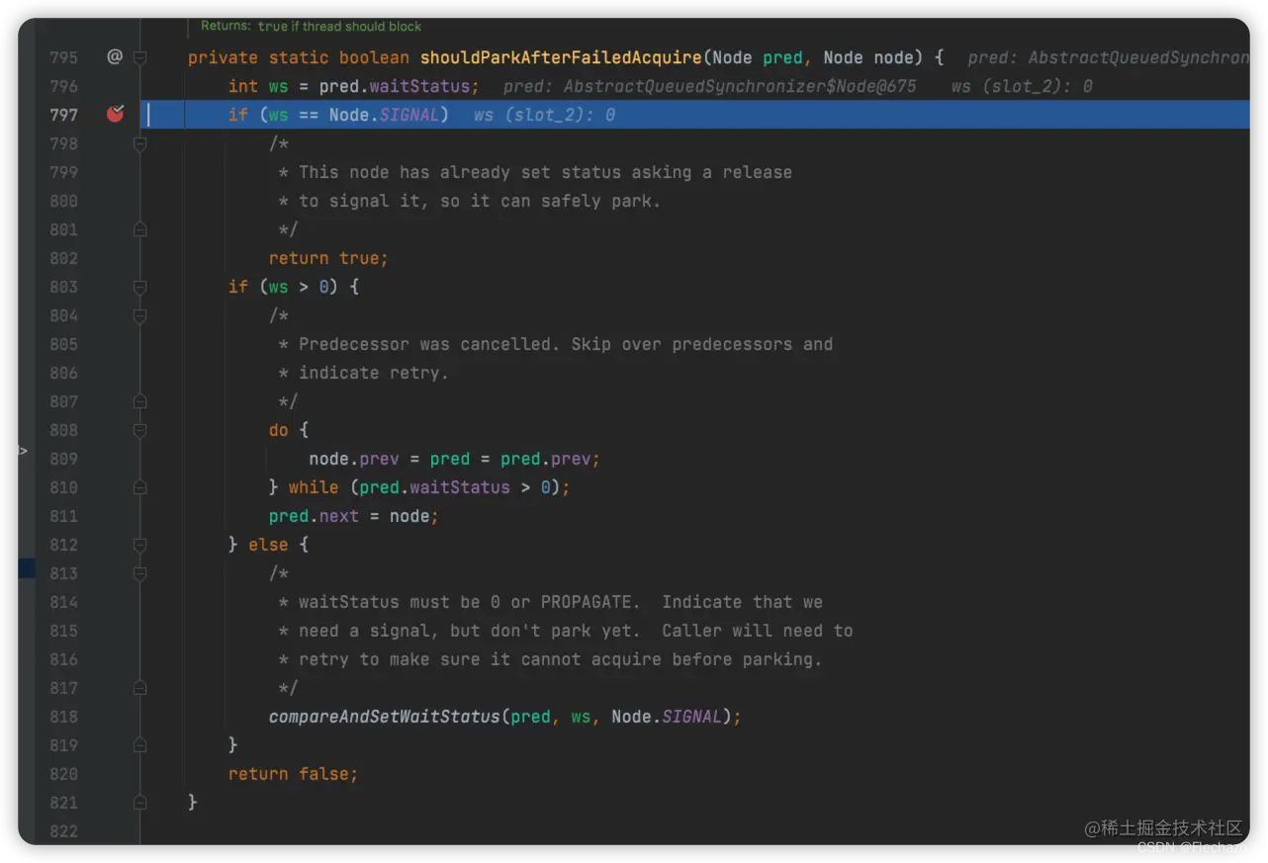This screenshot has height=863, width=1268.
Task: Click the compareAndSetWaitStatus call
Action: pos(504,717)
